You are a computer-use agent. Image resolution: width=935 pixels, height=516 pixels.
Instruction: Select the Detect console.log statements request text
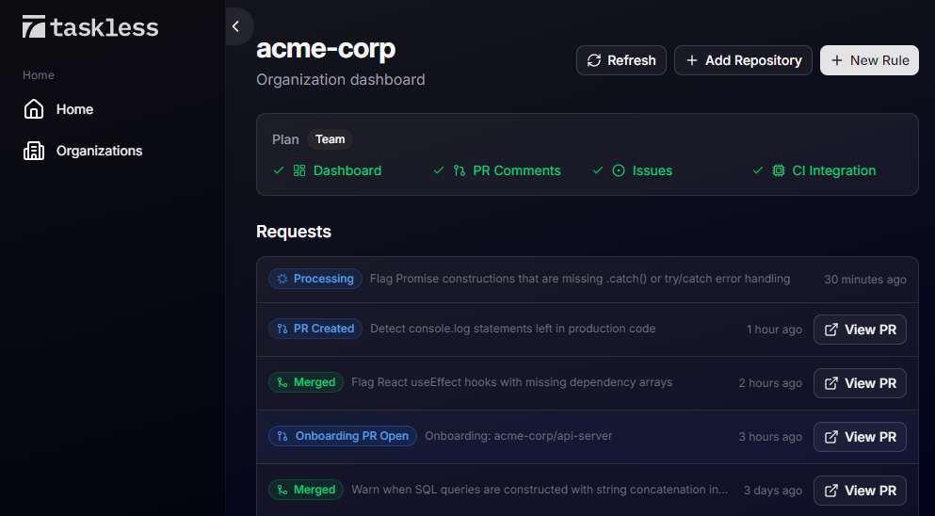(x=513, y=329)
